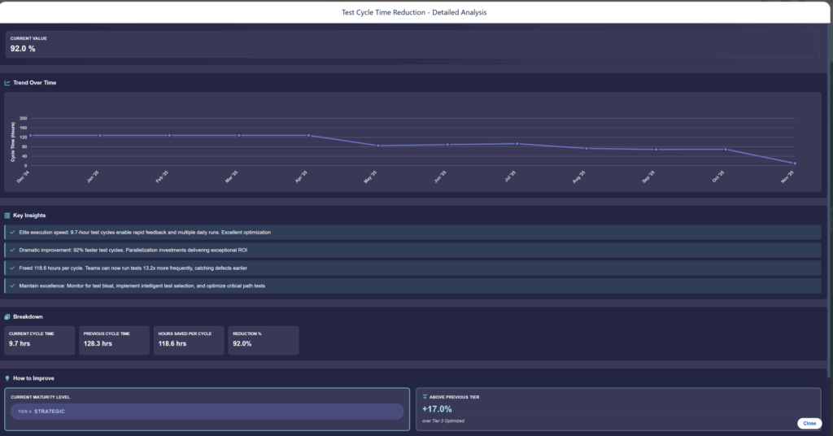Screen dimensions: 833x436
Task: Click checkmark beside Dramatic improvement insight
Action: coord(12,250)
